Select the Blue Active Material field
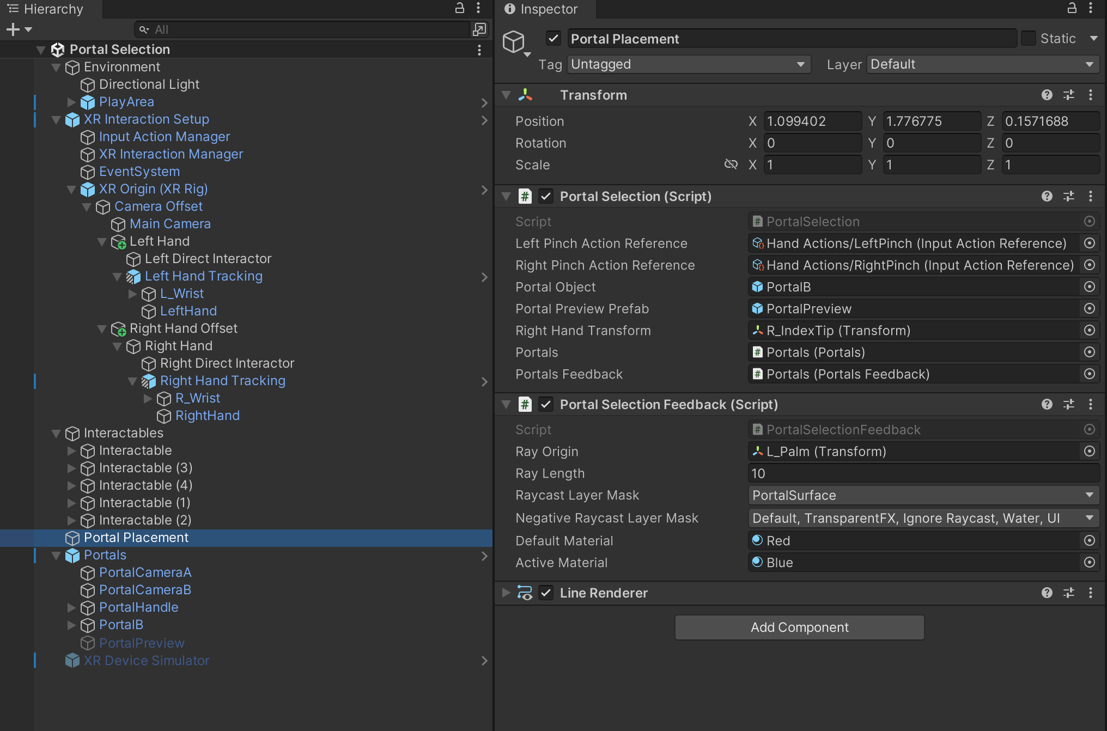Screen dimensions: 1107x731 click(915, 563)
